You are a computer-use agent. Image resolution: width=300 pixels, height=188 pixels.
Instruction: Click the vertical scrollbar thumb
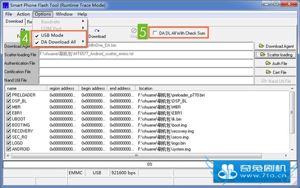292,112
